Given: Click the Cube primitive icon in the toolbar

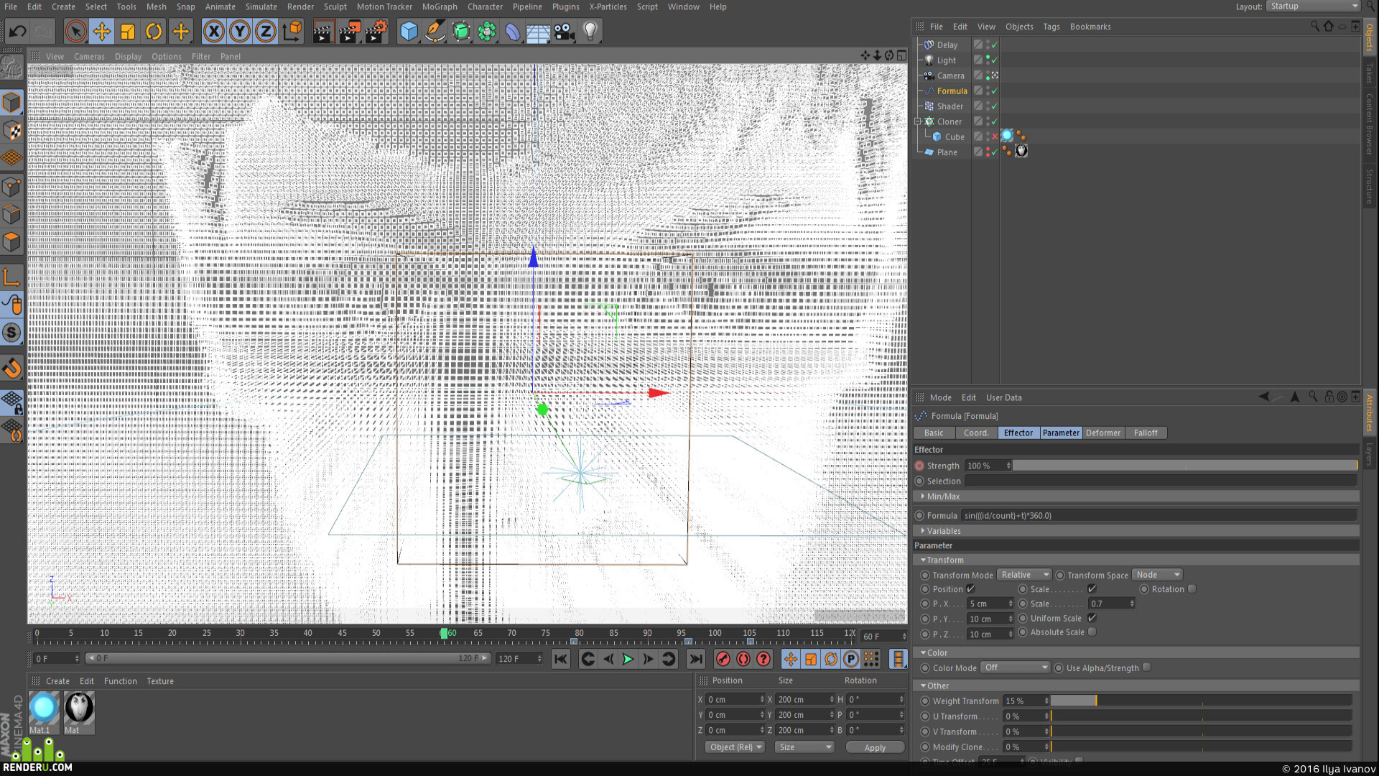Looking at the screenshot, I should click(x=409, y=32).
